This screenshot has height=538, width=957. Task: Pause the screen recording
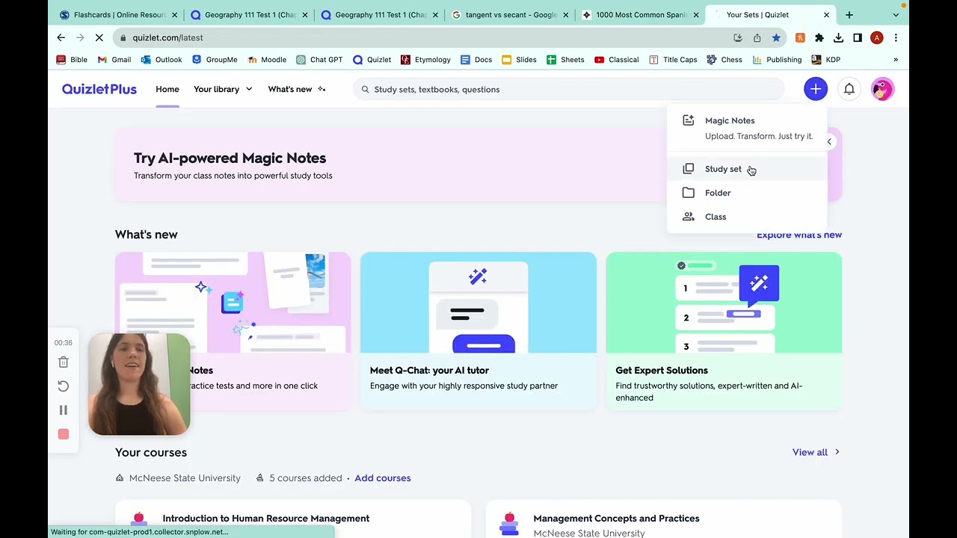click(x=64, y=410)
